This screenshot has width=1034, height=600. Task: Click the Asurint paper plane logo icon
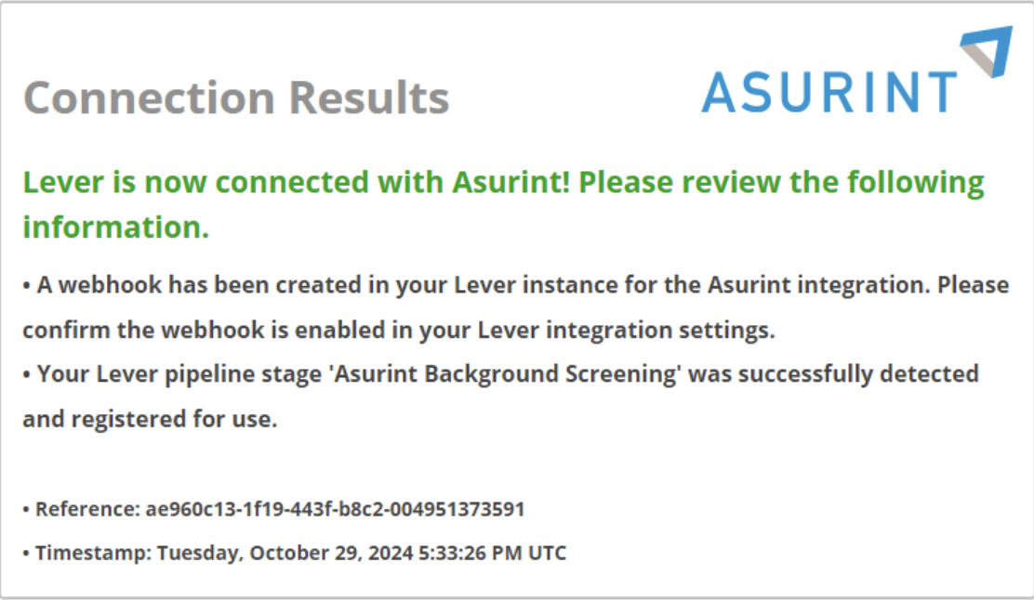[x=988, y=51]
